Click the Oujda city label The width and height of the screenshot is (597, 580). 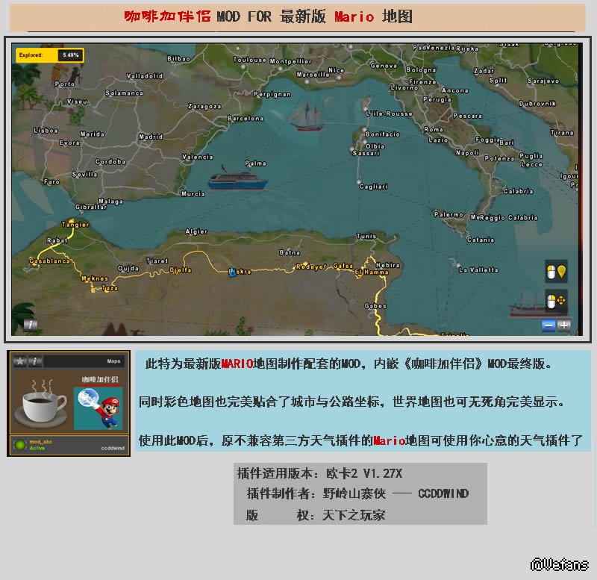point(128,268)
